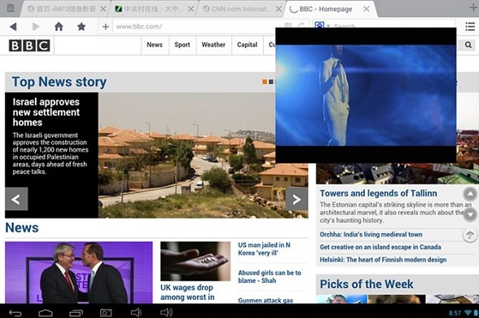Show next top story with right chevron
Screen dimensions: 479x318
tap(297, 199)
